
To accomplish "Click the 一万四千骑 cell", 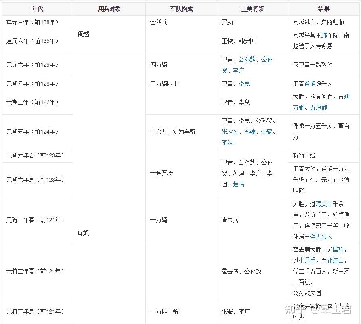I will [181, 312].
